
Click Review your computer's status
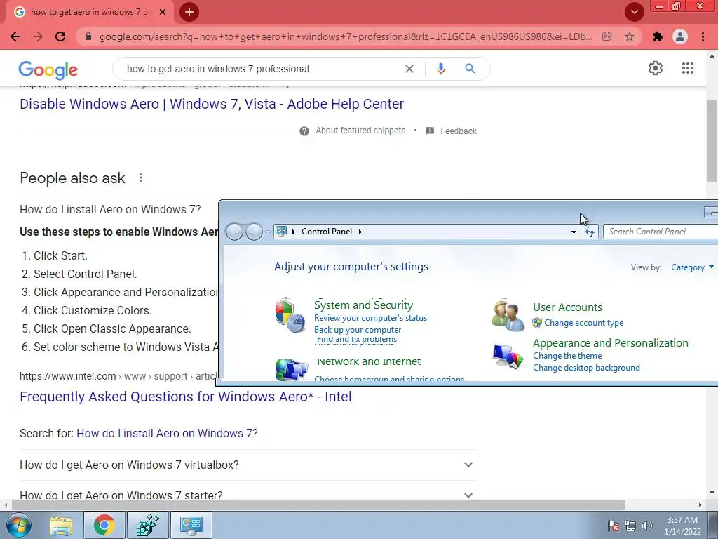point(370,318)
